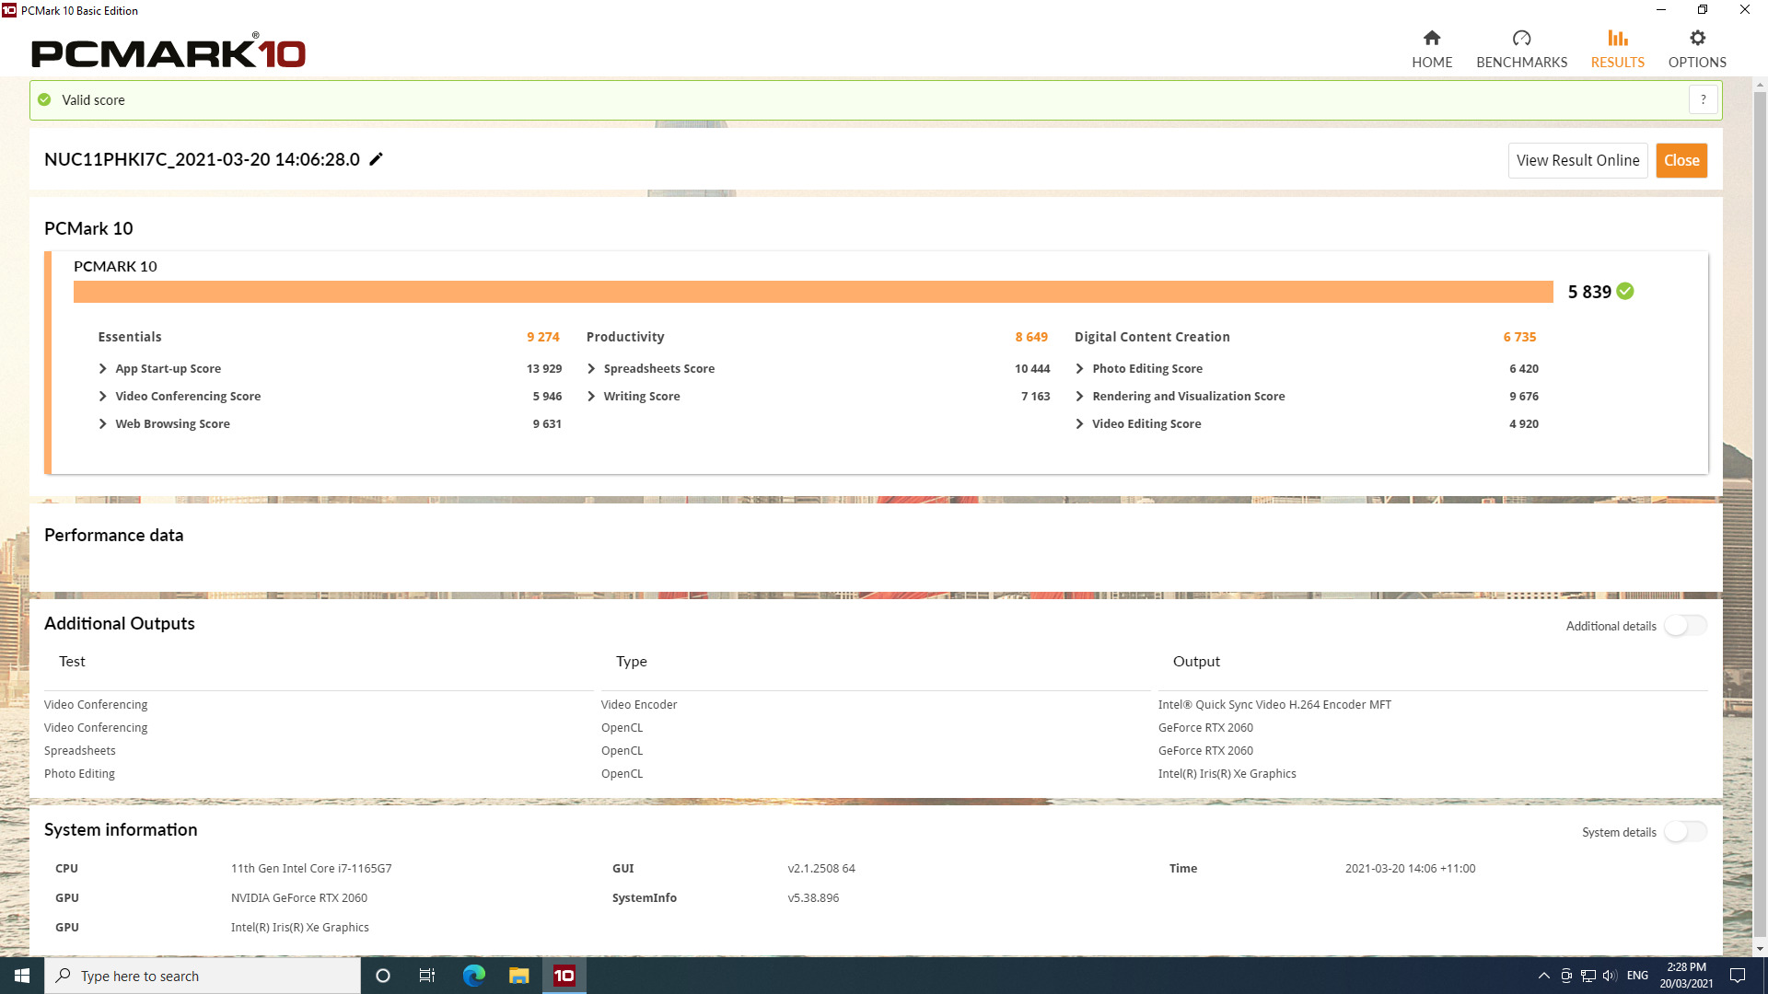Open the OPTIONS tab

1697,49
